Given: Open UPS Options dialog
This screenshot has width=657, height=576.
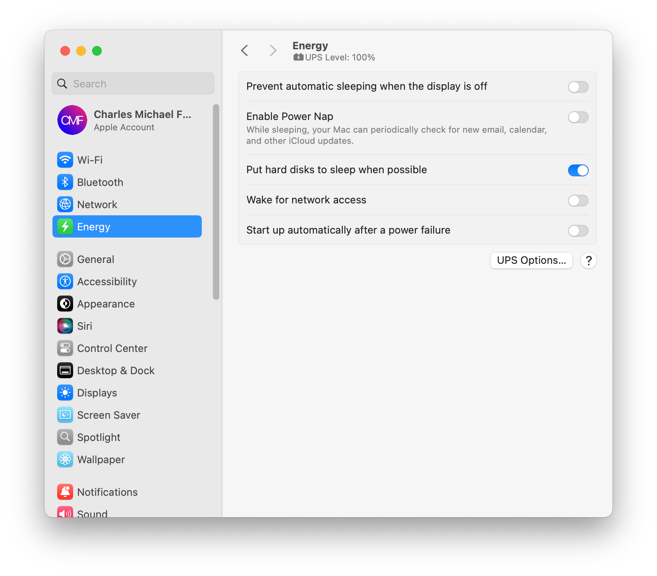Looking at the screenshot, I should [x=531, y=261].
